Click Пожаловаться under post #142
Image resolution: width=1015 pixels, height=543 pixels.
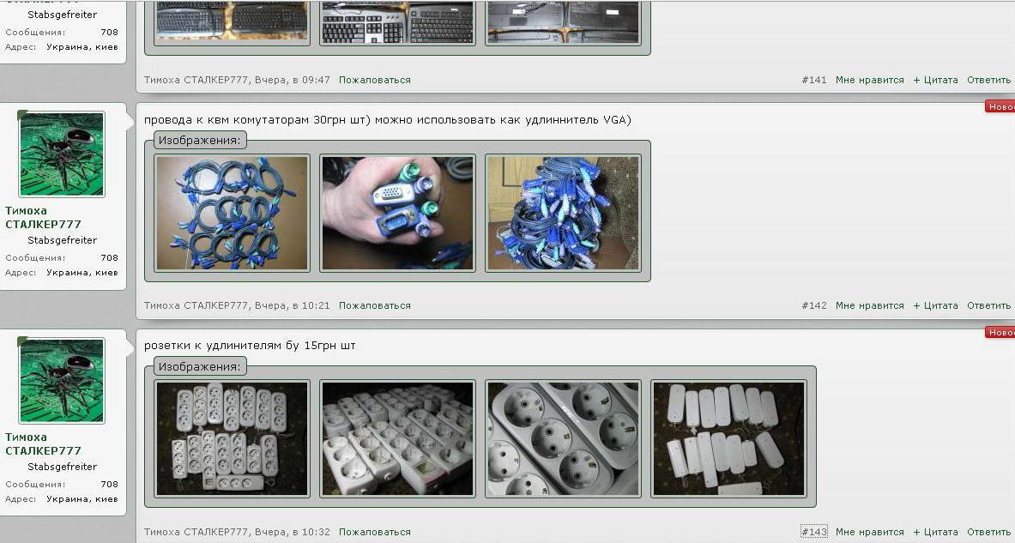point(375,305)
